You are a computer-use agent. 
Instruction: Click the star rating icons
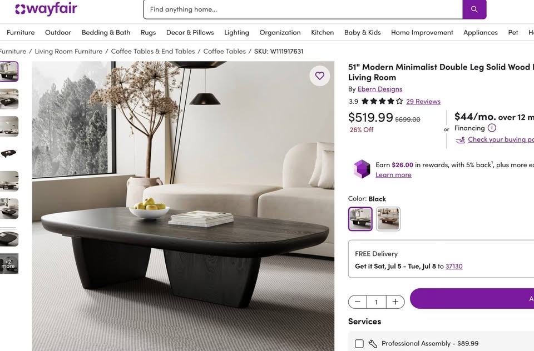tap(382, 101)
